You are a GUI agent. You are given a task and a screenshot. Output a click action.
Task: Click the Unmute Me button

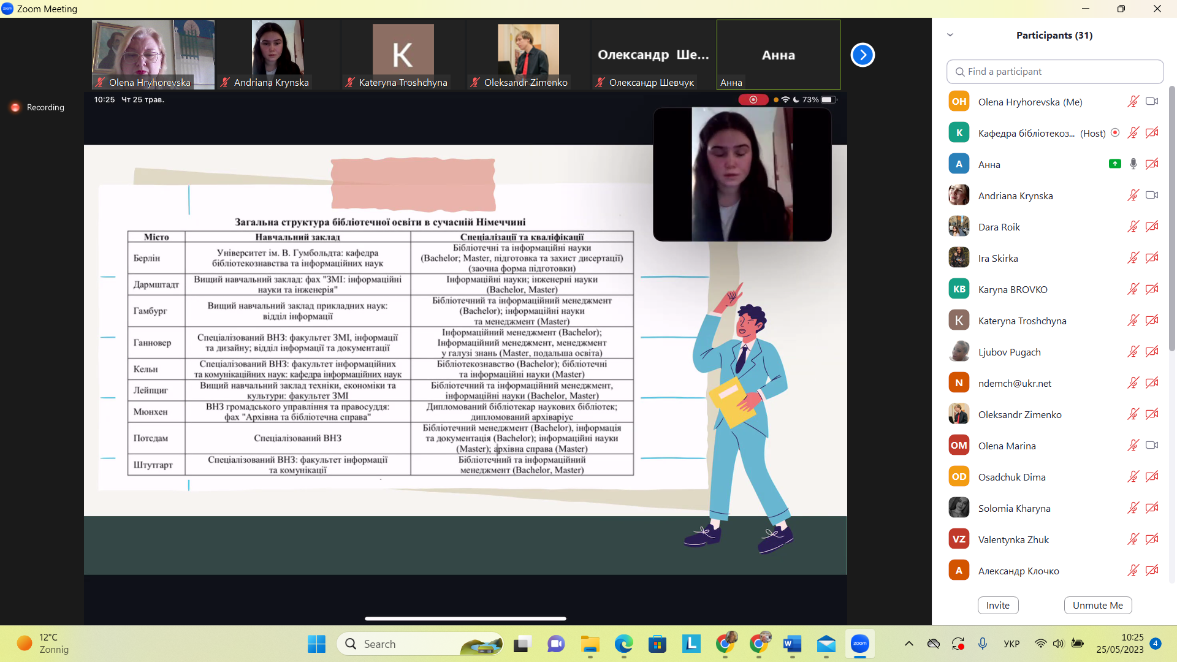pos(1097,605)
